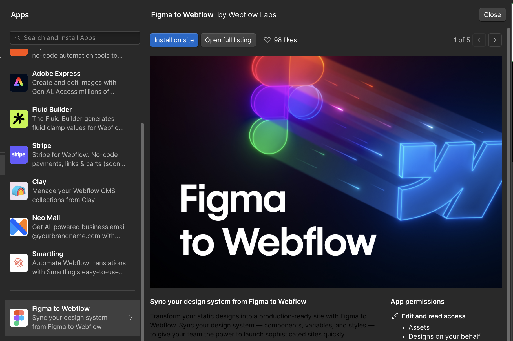Image resolution: width=513 pixels, height=341 pixels.
Task: Click the Clay rainbow icon
Action: coord(19,191)
